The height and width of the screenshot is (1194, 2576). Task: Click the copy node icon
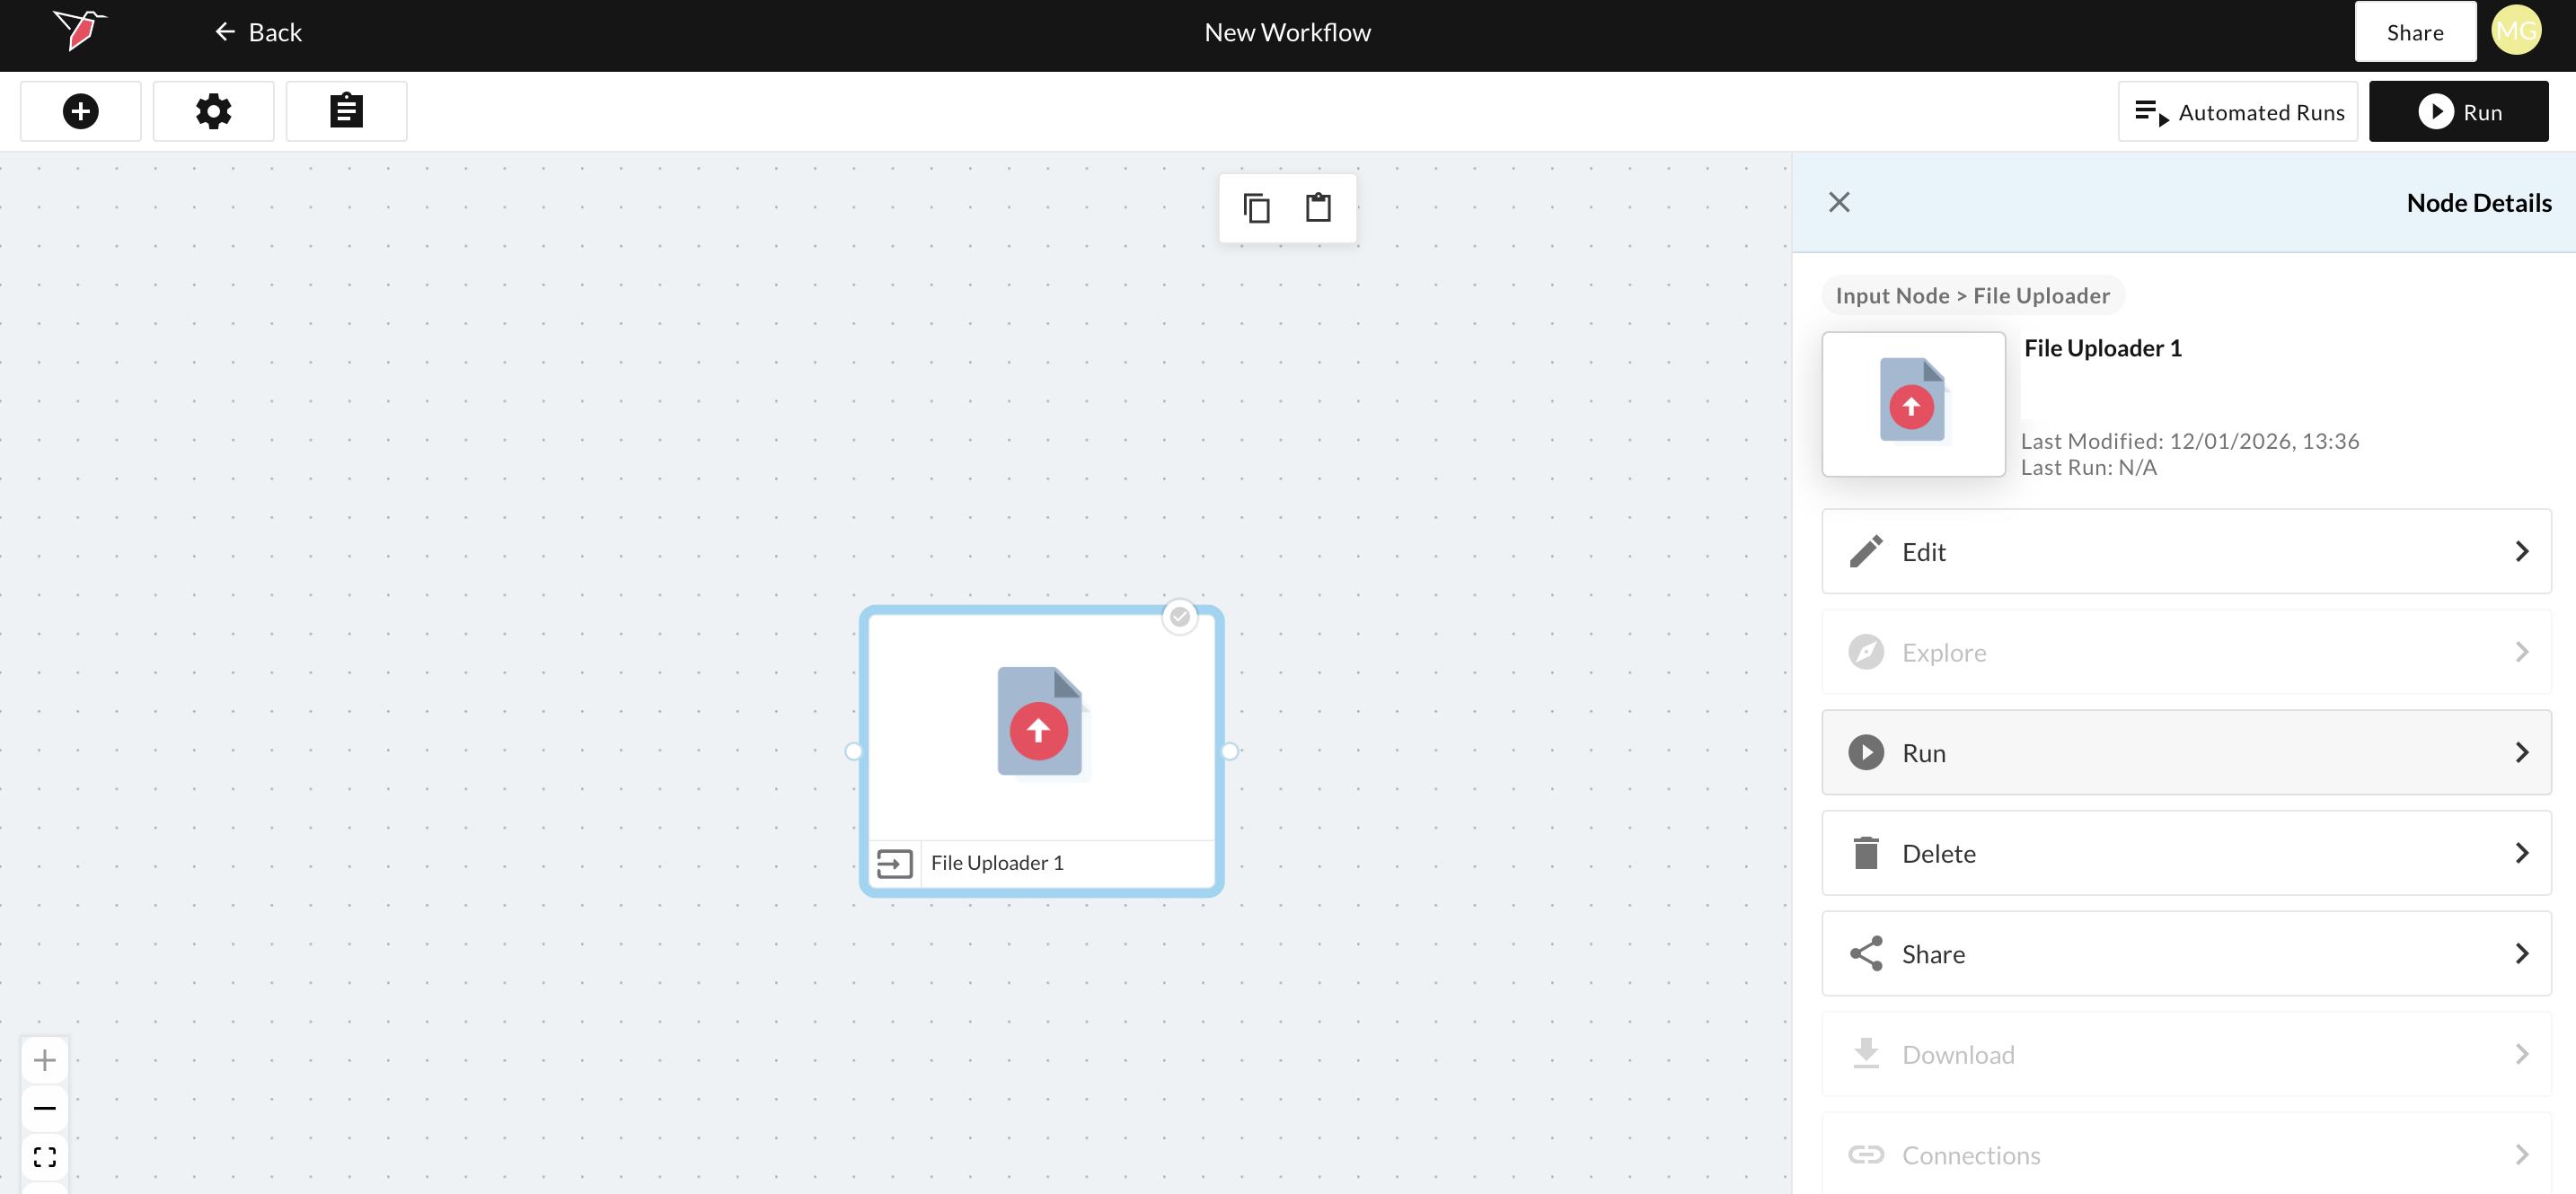click(1256, 207)
